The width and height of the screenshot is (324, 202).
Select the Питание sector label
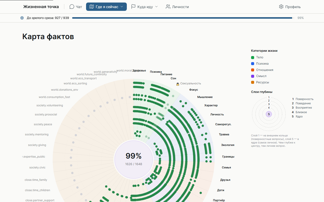coord(166,74)
